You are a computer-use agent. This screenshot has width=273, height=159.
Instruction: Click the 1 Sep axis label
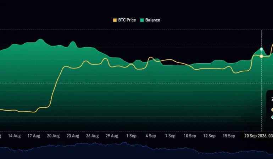tap(131, 136)
